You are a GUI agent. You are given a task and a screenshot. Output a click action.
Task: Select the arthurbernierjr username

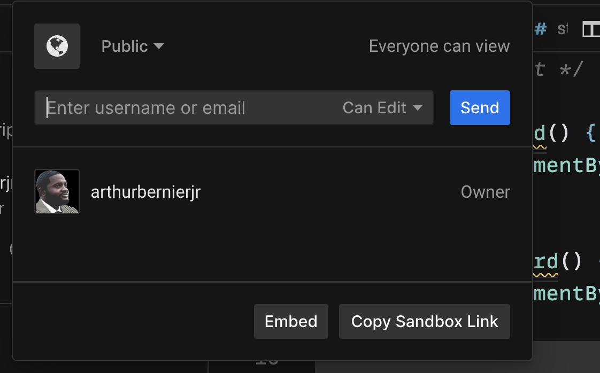click(145, 192)
